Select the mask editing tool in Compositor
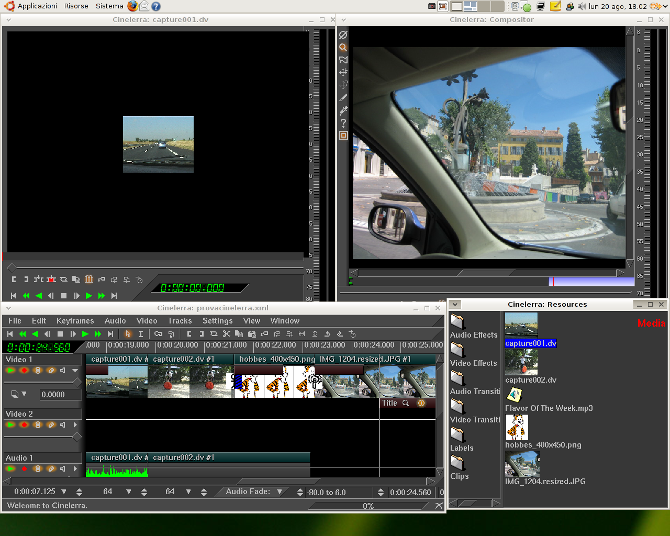 343,60
